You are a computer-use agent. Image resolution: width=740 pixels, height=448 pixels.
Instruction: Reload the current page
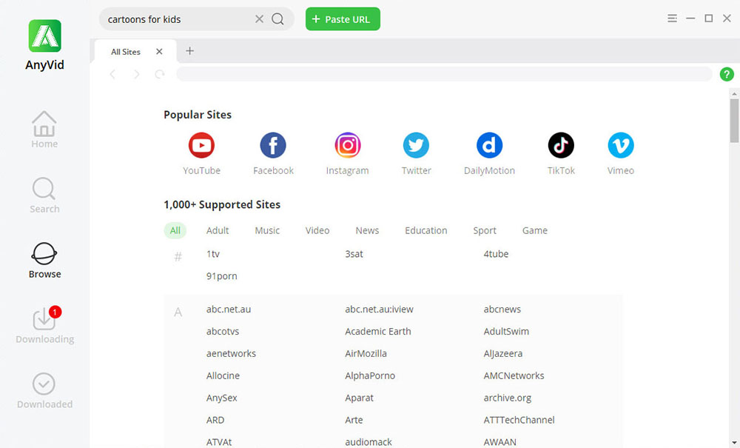point(160,74)
